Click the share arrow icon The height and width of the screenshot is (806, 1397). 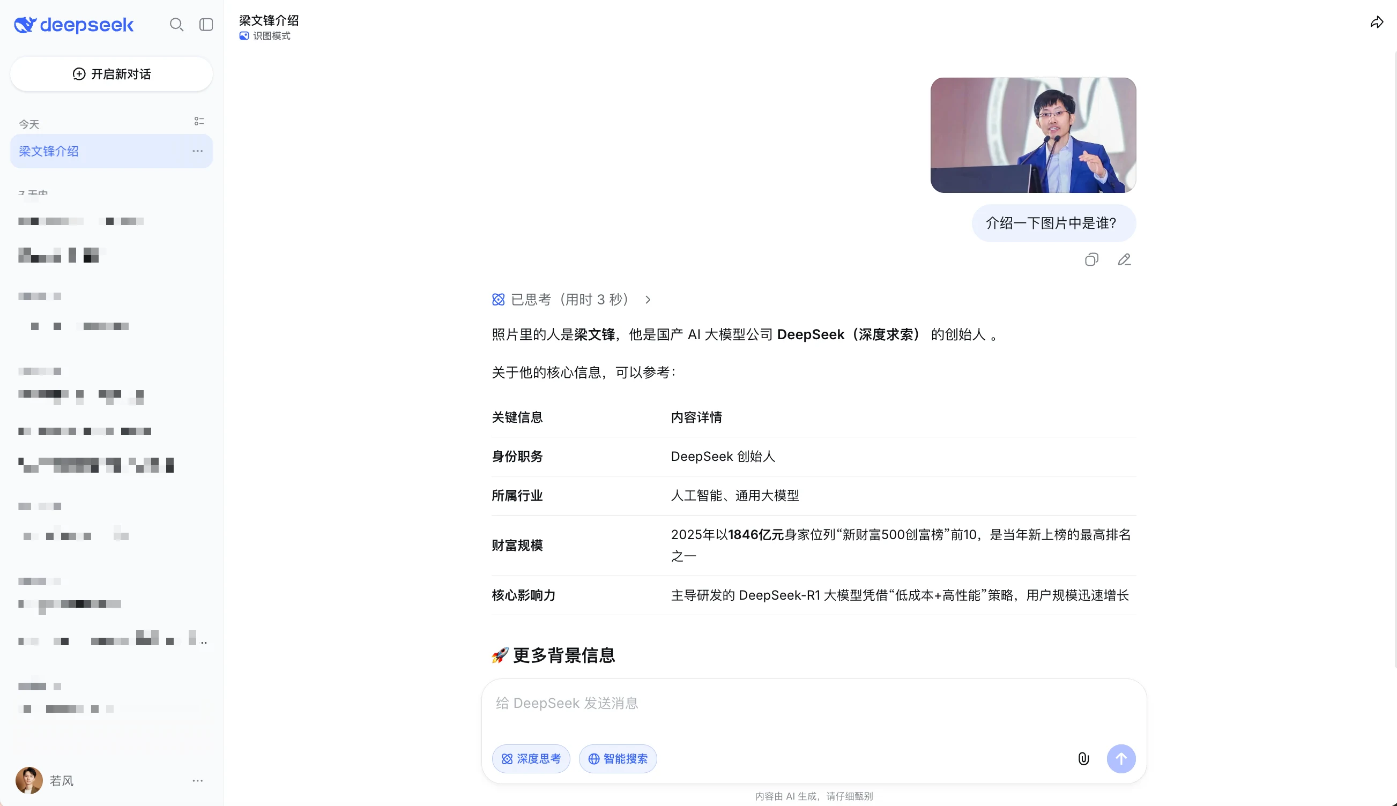1377,22
